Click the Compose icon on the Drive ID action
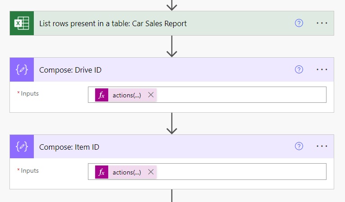345x202 pixels. point(22,69)
